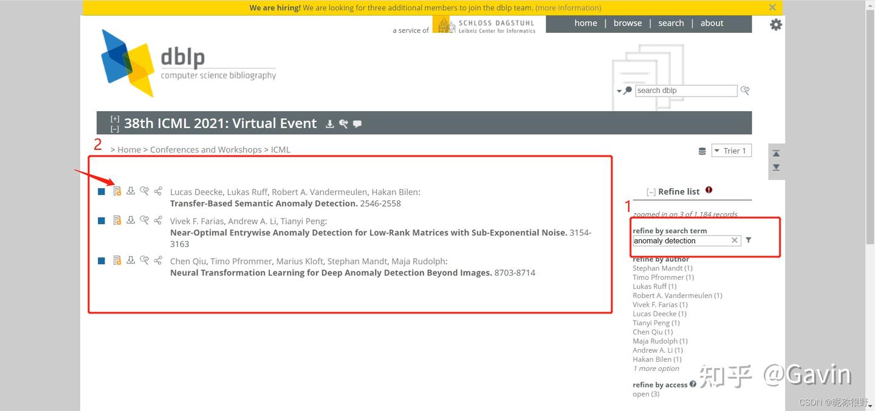Collapse the Refine list panel
875x411 pixels.
coord(651,191)
